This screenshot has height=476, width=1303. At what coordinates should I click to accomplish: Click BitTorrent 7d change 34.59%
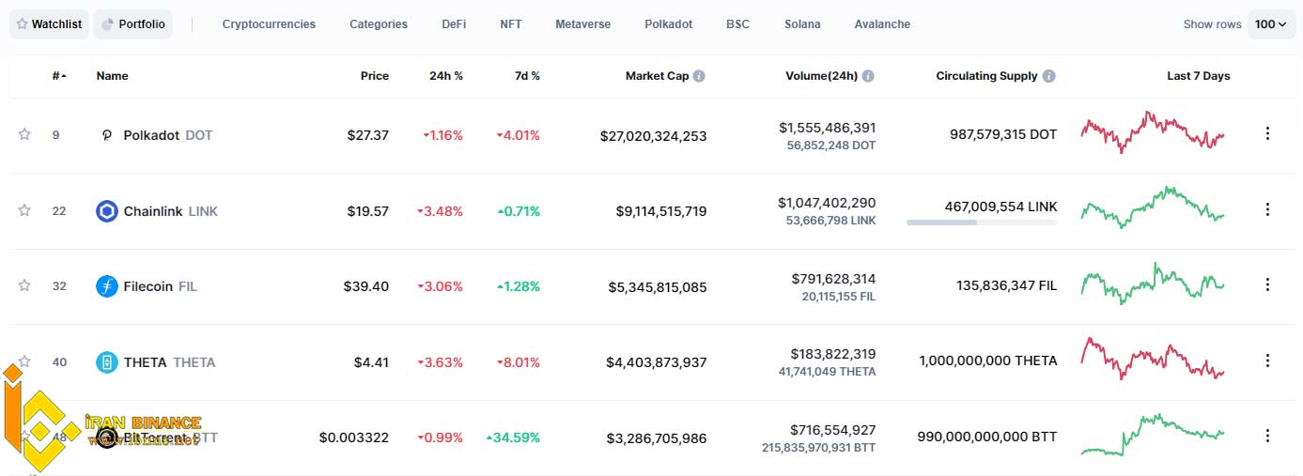513,438
